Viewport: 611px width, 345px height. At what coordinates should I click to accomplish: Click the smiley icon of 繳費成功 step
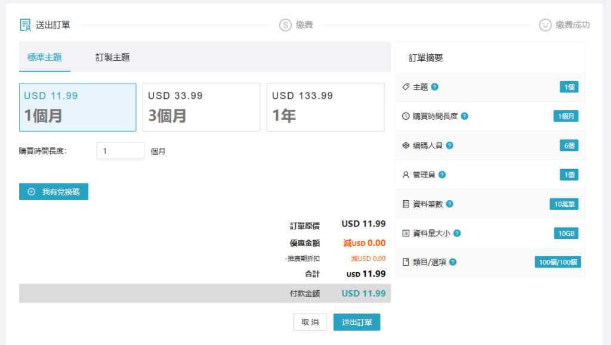[x=545, y=25]
